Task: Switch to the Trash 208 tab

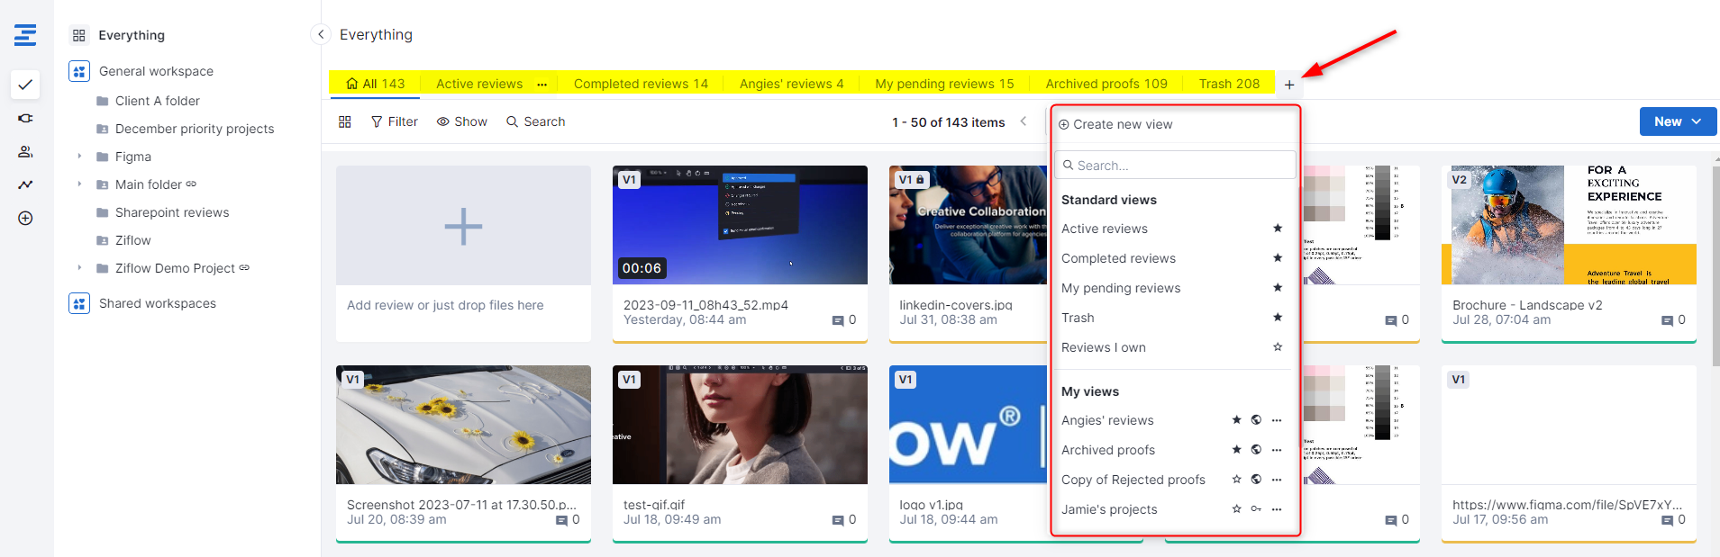Action: point(1229,84)
